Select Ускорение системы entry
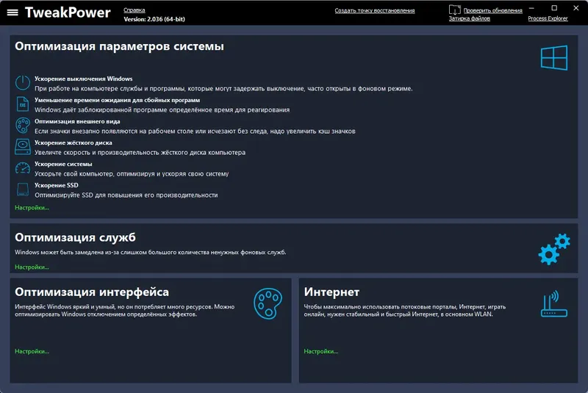 click(x=63, y=164)
